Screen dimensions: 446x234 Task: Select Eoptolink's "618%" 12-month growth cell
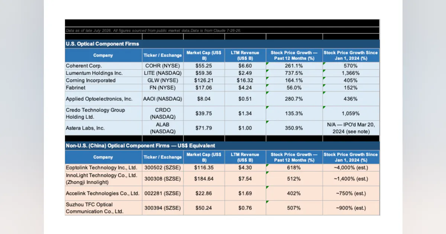[x=294, y=168]
